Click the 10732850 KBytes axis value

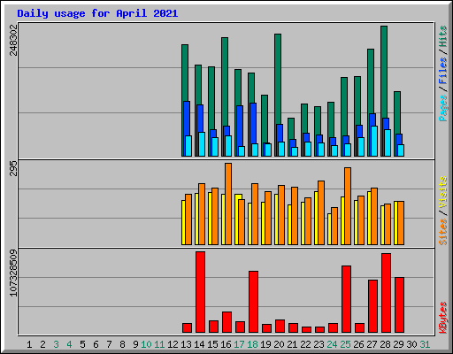click(x=14, y=273)
